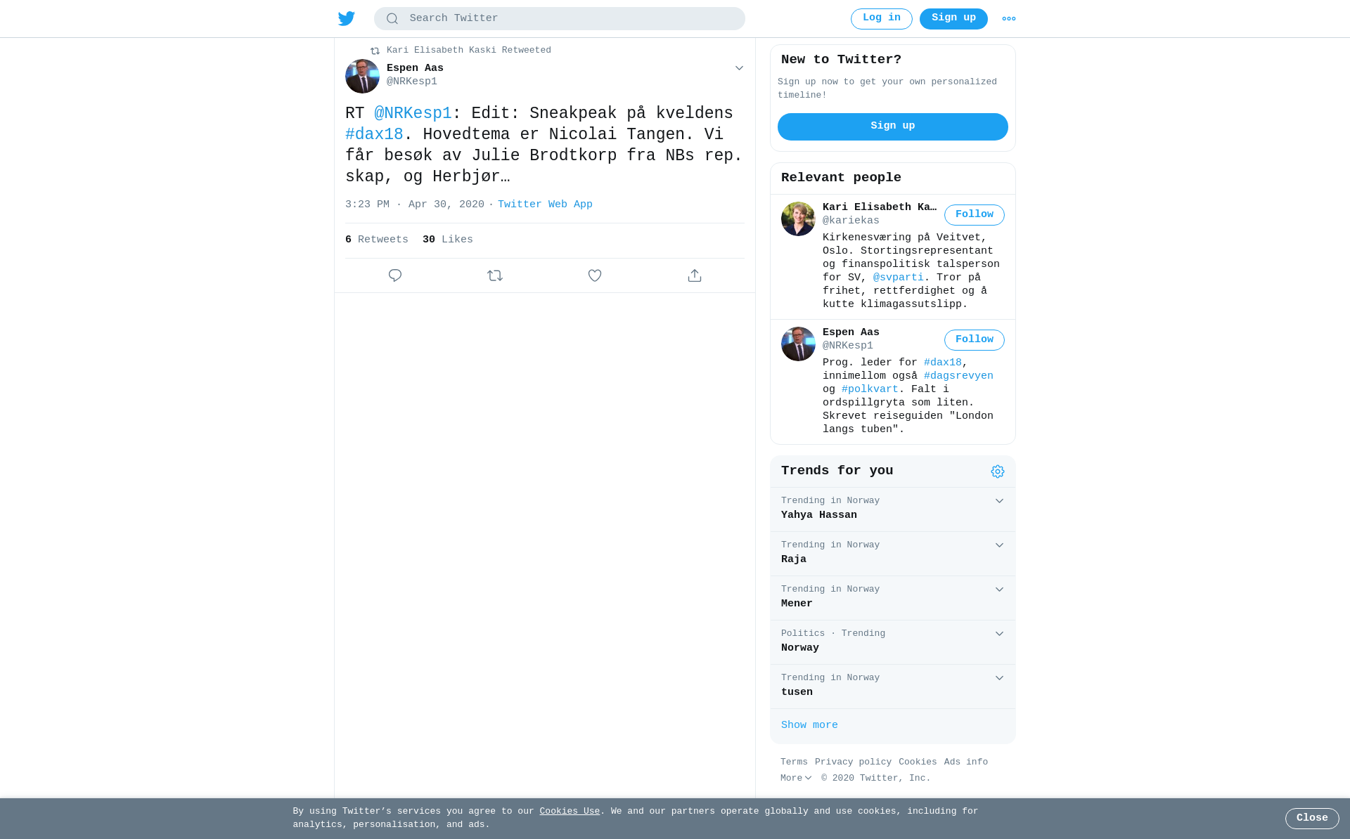Expand options for Yahya Hassan trend
The image size is (1350, 839).
coord(999,501)
